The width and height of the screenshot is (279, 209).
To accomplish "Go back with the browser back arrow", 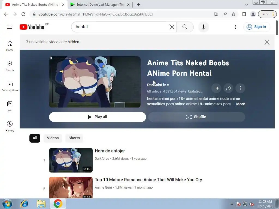I will (6, 14).
